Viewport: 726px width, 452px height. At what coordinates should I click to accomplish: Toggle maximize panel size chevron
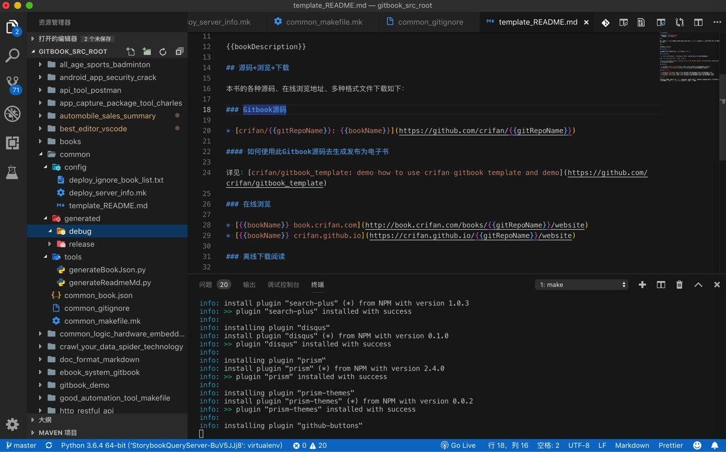pyautogui.click(x=698, y=285)
